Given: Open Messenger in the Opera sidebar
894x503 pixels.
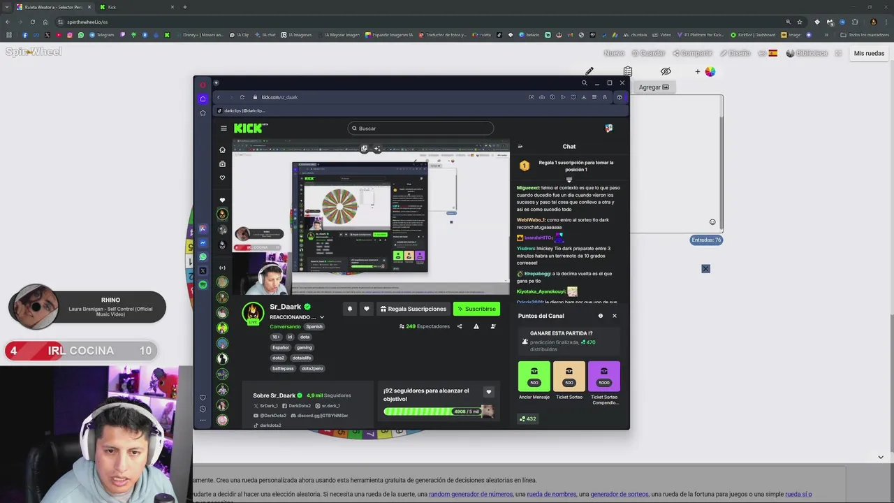Looking at the screenshot, I should pyautogui.click(x=203, y=242).
